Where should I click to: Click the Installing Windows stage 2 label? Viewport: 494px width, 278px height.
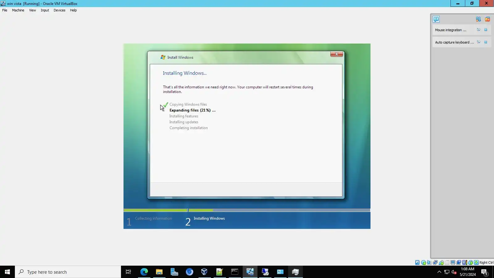pyautogui.click(x=209, y=218)
